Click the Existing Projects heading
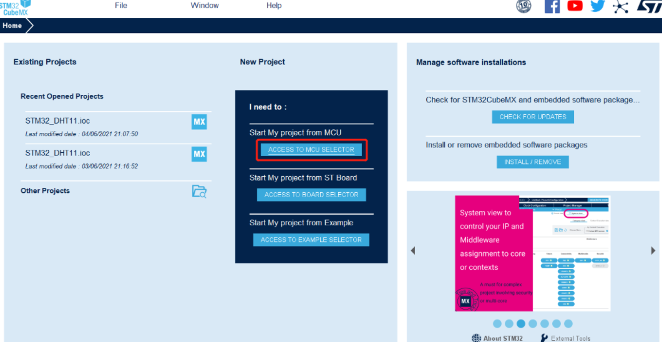 pos(45,62)
